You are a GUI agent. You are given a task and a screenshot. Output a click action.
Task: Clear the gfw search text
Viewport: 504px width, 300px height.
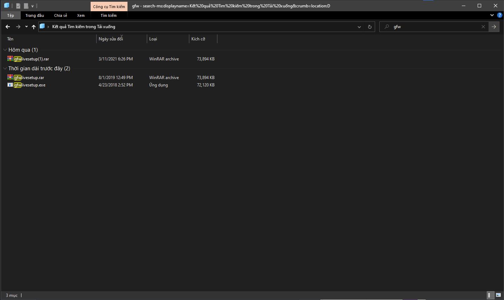point(483,27)
